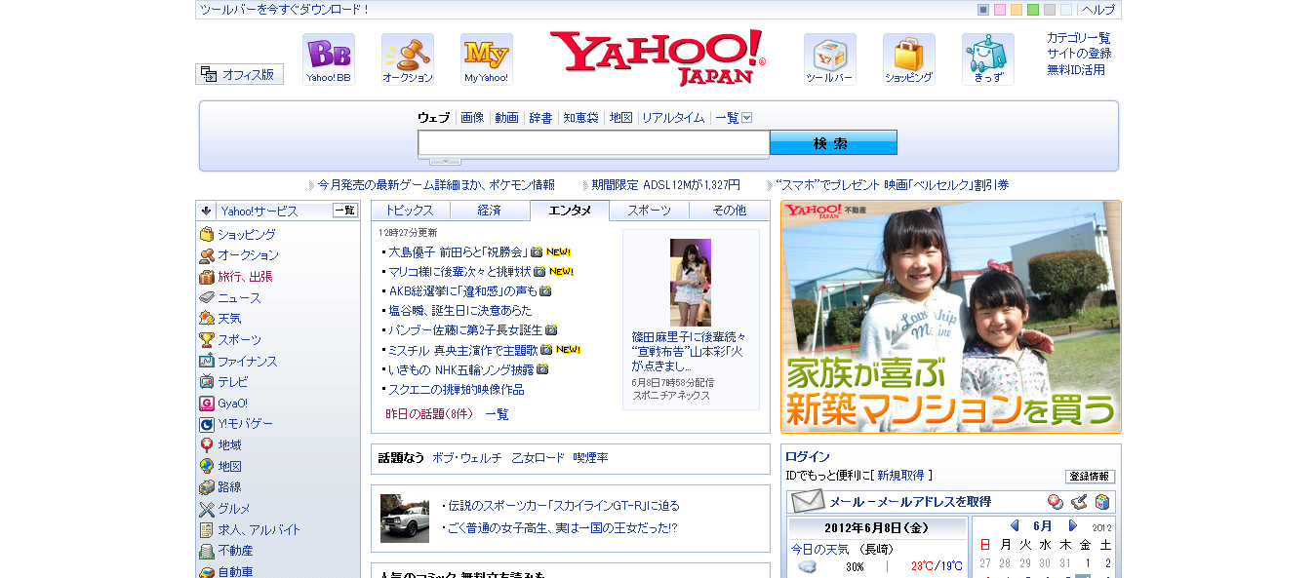Image resolution: width=1316 pixels, height=578 pixels.
Task: Open trending topic ボブ・ウェルチ
Action: point(467,458)
